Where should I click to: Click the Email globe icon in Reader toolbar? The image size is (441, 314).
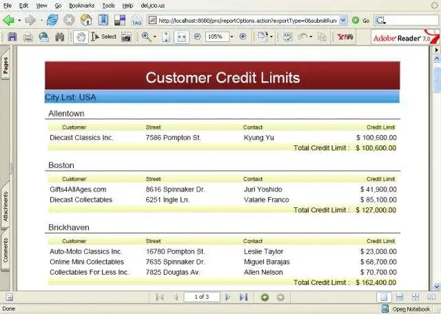pos(44,36)
